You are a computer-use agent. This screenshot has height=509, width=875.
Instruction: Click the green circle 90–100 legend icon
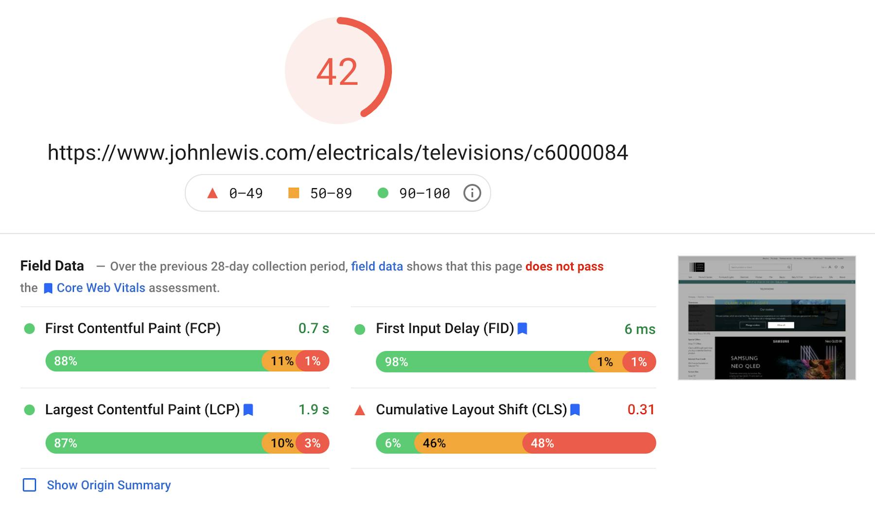pos(383,193)
